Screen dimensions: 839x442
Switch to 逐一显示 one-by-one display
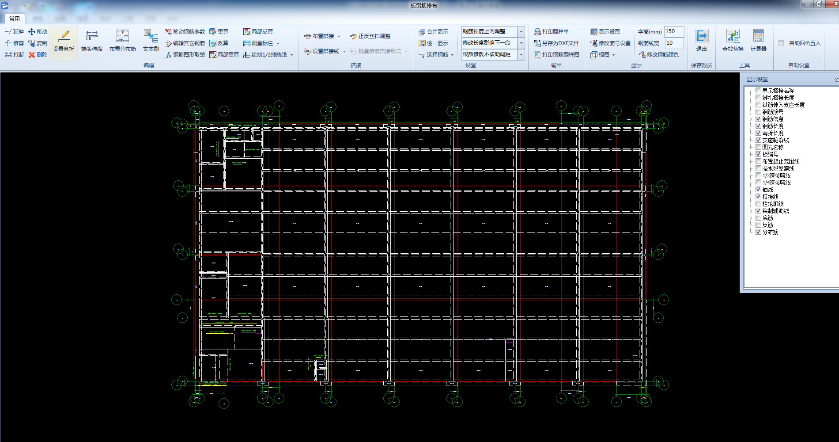click(x=434, y=43)
